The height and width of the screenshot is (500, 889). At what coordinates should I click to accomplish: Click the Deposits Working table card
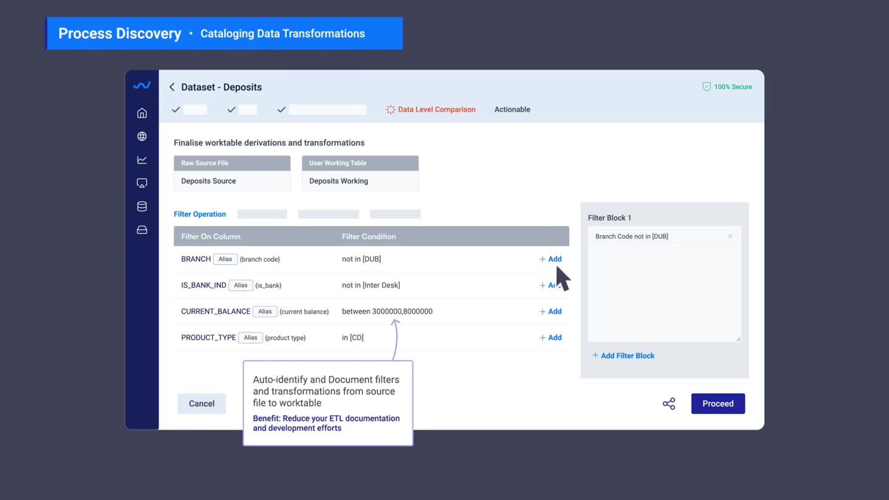point(360,173)
